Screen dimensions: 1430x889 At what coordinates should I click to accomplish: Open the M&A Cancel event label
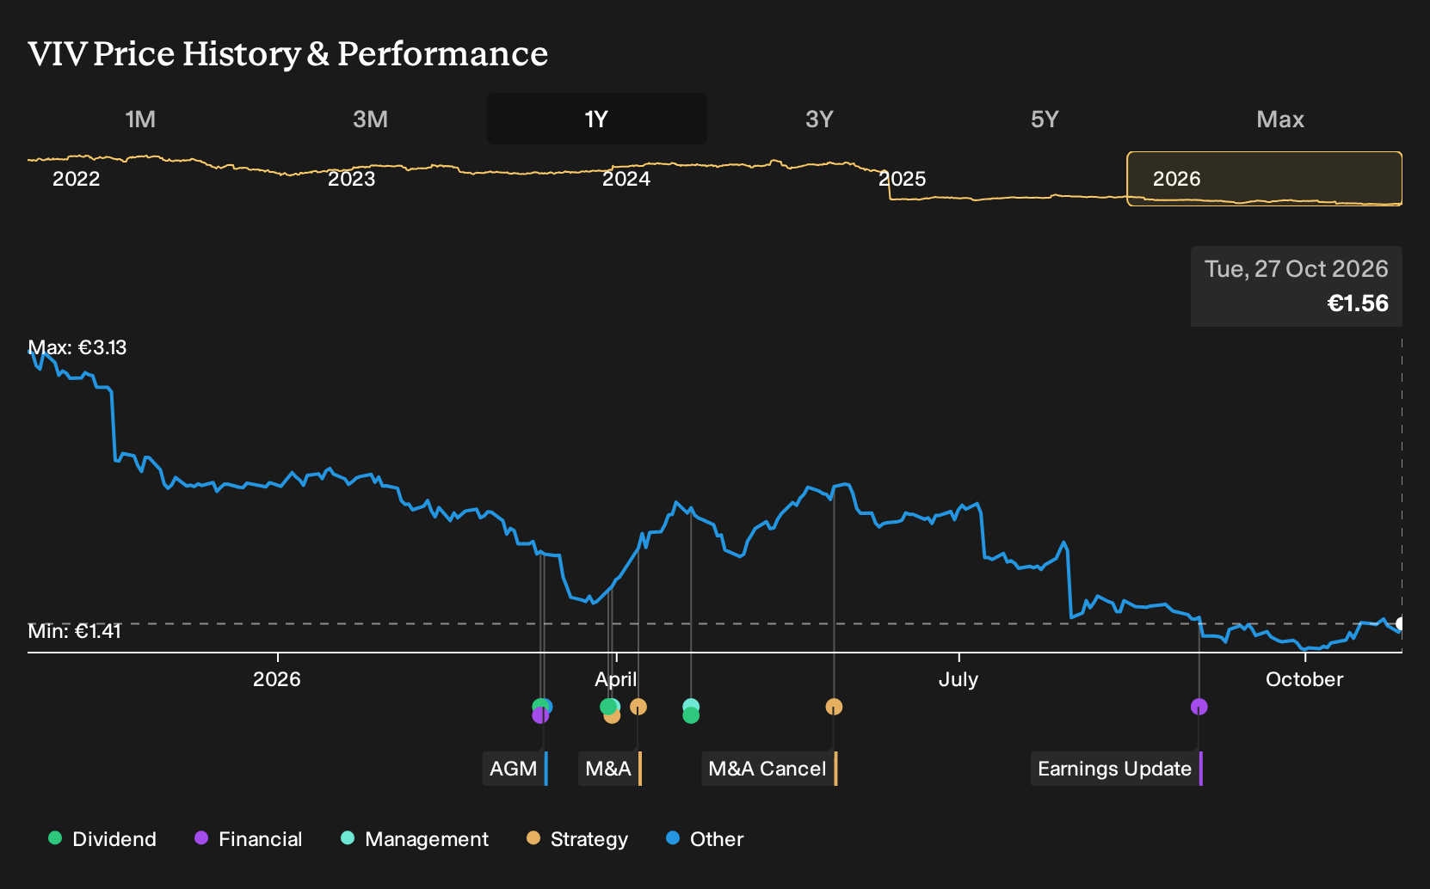(769, 769)
